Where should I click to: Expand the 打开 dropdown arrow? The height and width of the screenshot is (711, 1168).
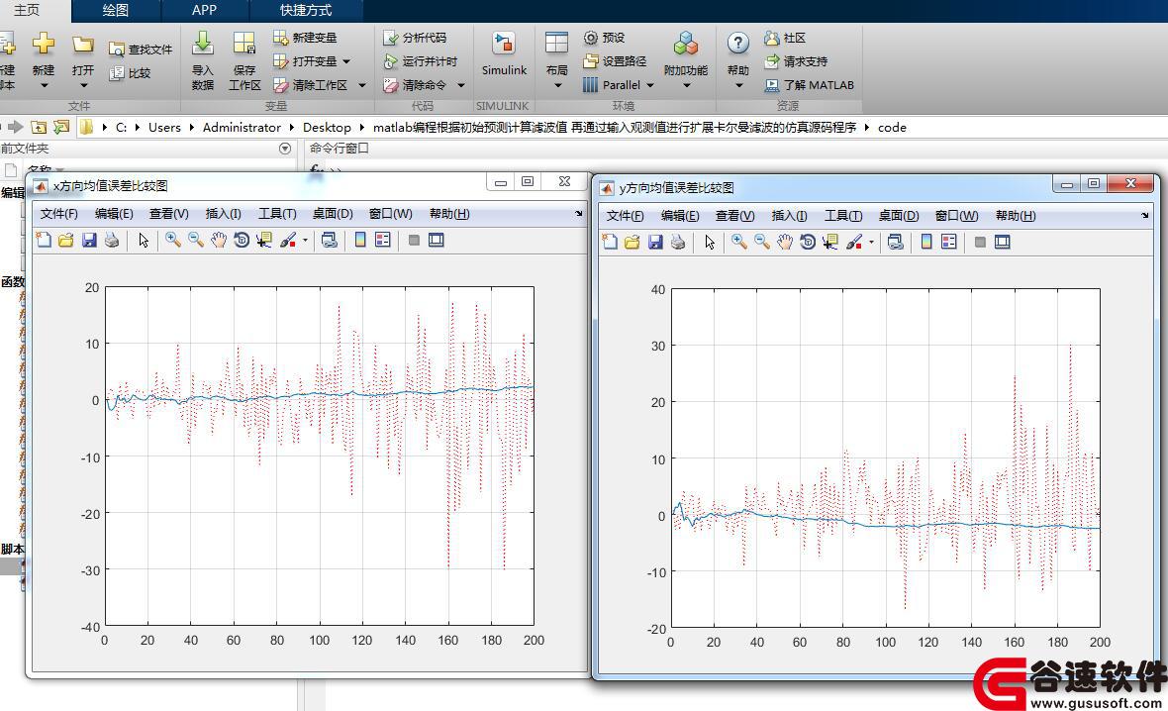point(83,86)
